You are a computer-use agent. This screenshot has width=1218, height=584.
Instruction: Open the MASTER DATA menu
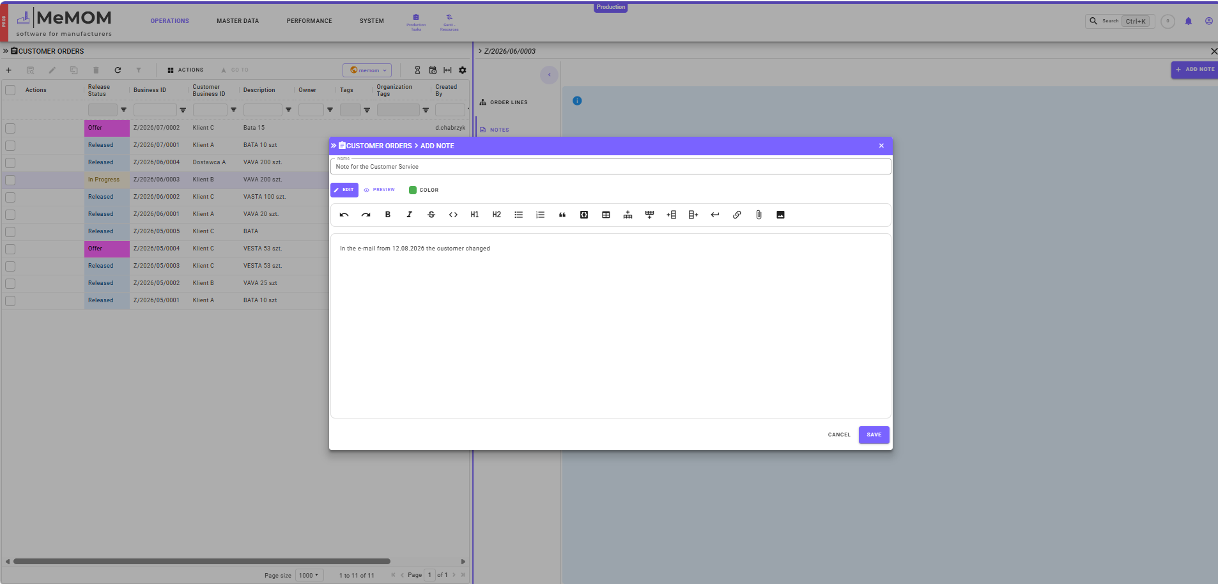point(238,21)
